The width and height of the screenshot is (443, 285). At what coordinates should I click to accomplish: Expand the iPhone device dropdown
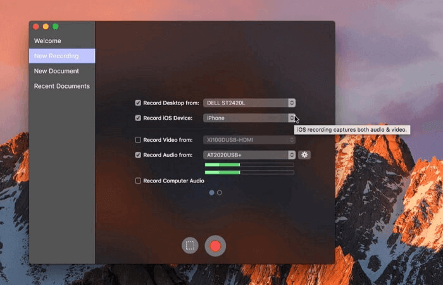pos(249,118)
